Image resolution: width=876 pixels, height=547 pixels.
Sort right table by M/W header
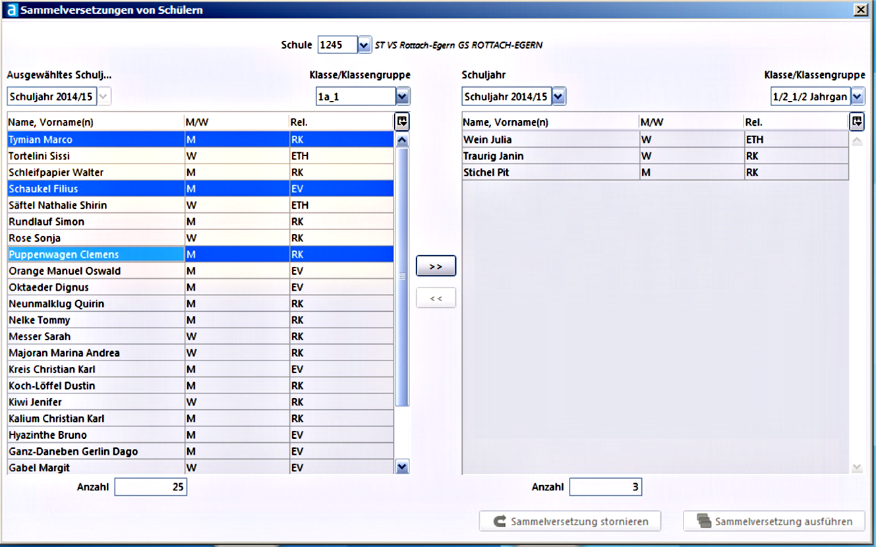point(691,122)
